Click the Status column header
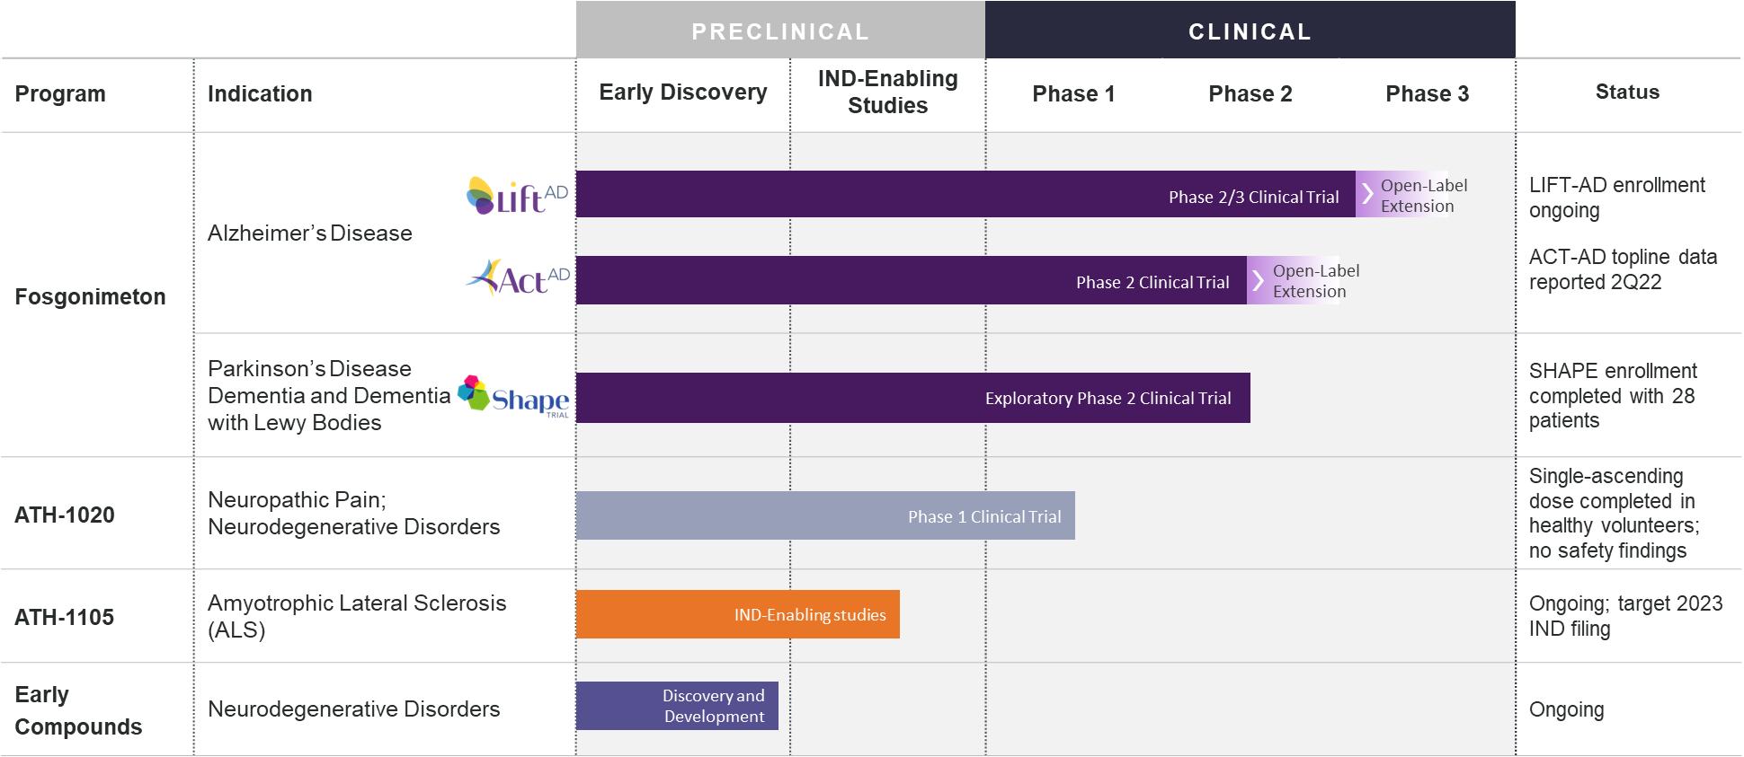The height and width of the screenshot is (757, 1744). [1627, 92]
